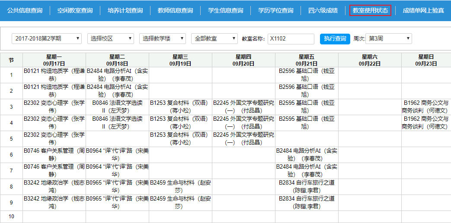Image resolution: width=451 pixels, height=223 pixels.
Task: Expand the 选择校区 campus dropdown
Action: 110,39
